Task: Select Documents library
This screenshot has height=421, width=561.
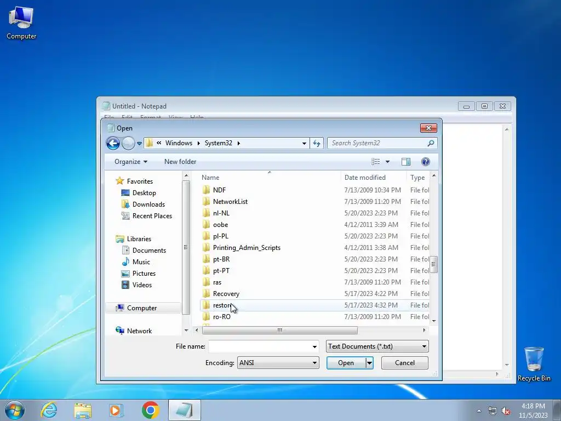Action: (x=149, y=250)
